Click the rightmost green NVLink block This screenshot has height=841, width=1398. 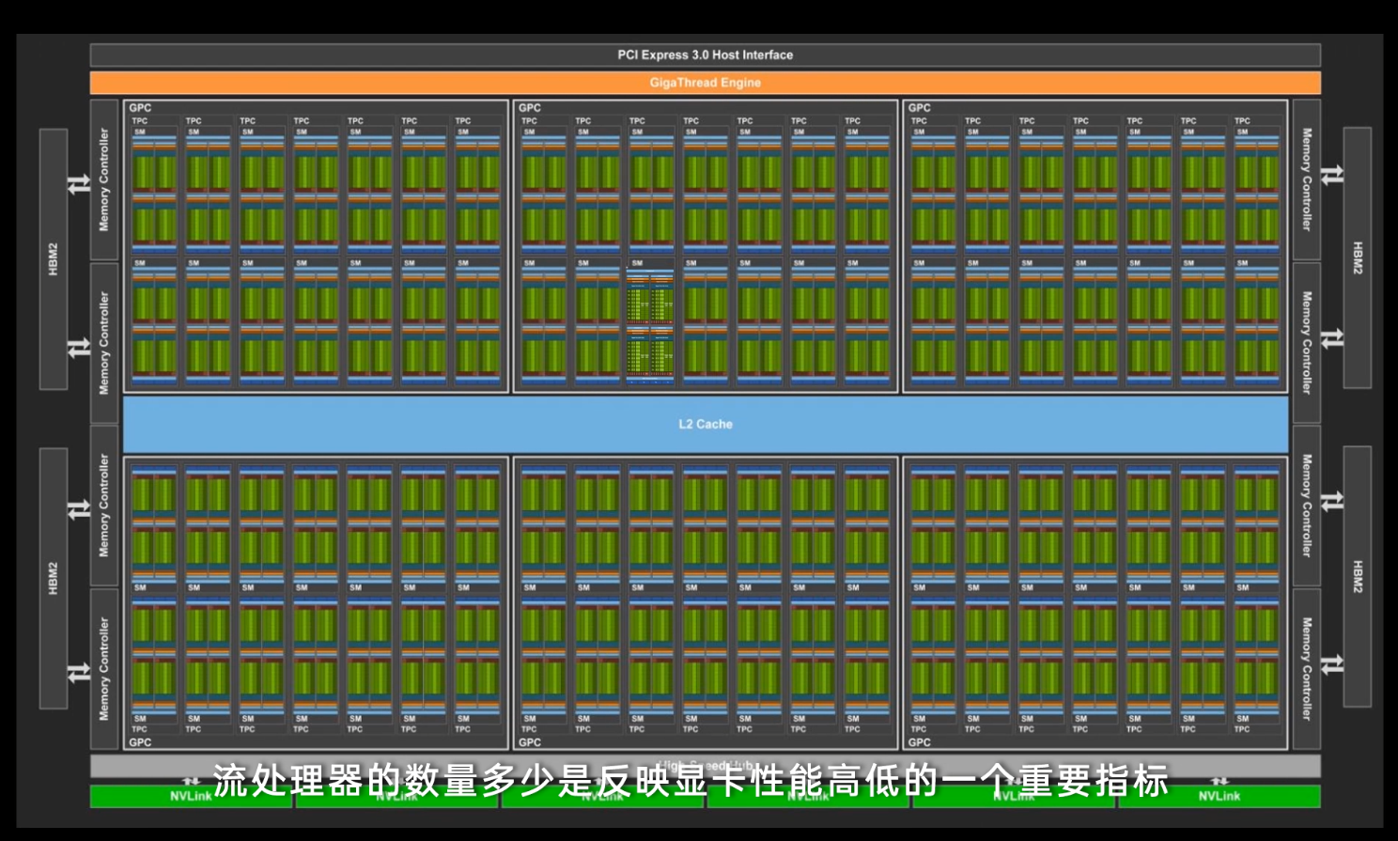point(1219,796)
